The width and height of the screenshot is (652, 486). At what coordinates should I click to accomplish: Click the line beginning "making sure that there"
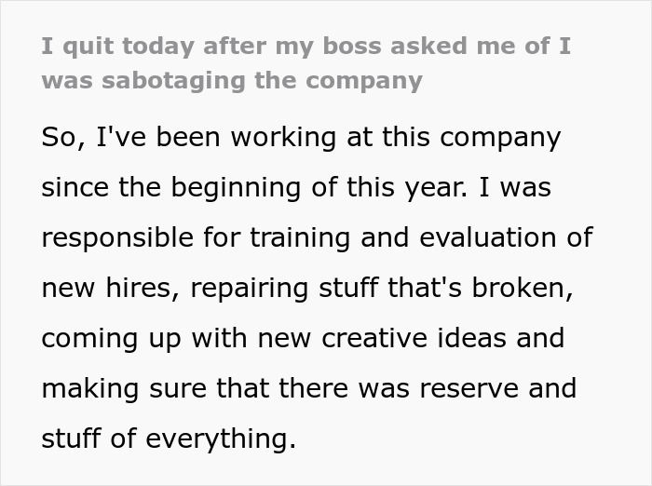point(308,387)
